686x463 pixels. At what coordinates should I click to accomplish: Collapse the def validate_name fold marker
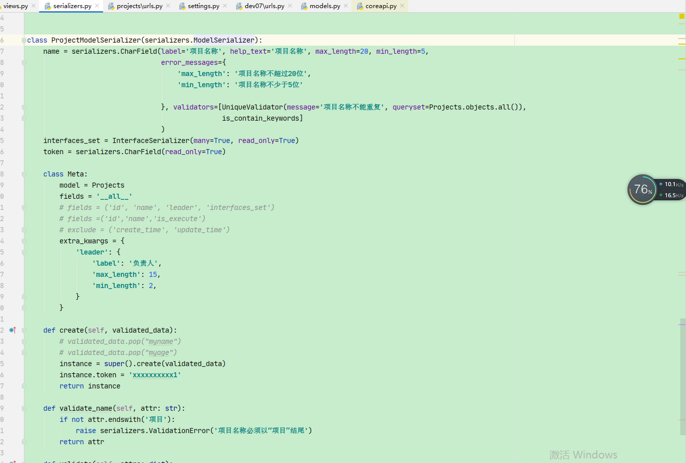24,408
